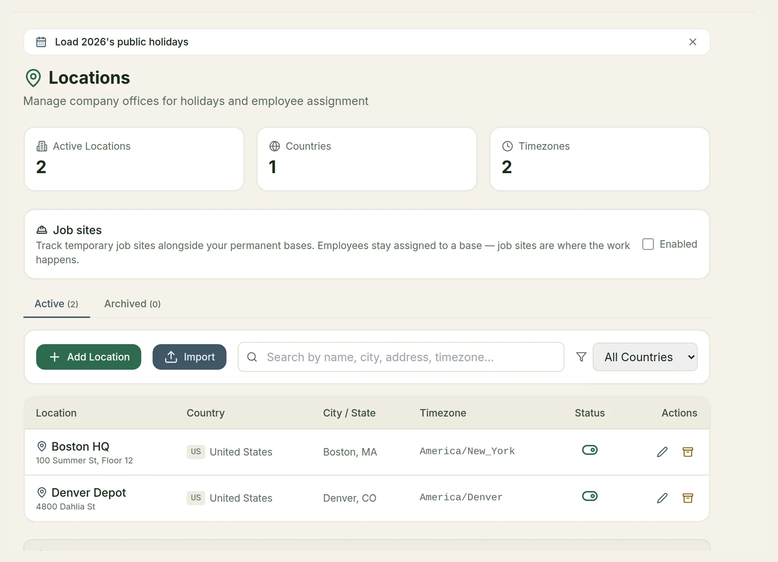The width and height of the screenshot is (778, 562).
Task: Click the Boston, MA city cell
Action: (350, 452)
